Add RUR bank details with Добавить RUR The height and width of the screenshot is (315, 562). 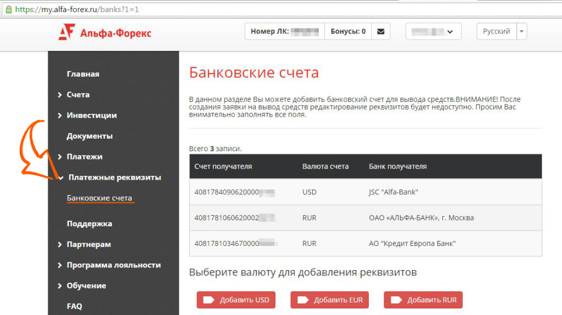pyautogui.click(x=423, y=300)
